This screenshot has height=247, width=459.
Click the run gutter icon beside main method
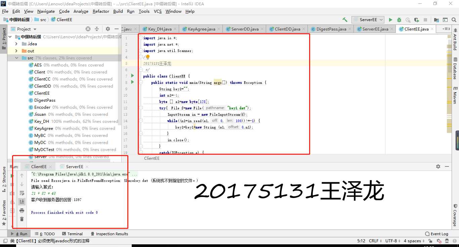132,82
